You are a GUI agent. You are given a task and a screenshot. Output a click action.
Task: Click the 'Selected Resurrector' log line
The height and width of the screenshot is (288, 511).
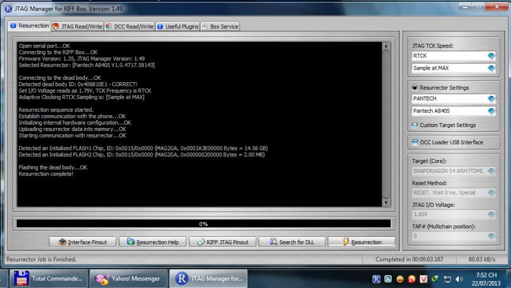pyautogui.click(x=87, y=65)
